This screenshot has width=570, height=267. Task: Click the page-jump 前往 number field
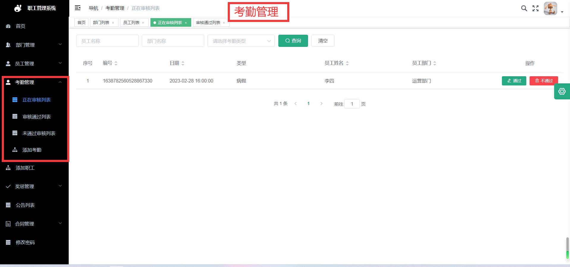pyautogui.click(x=352, y=104)
